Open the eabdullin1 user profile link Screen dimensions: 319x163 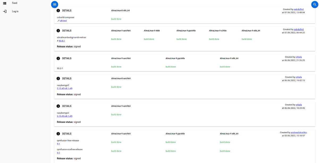[x=299, y=9]
